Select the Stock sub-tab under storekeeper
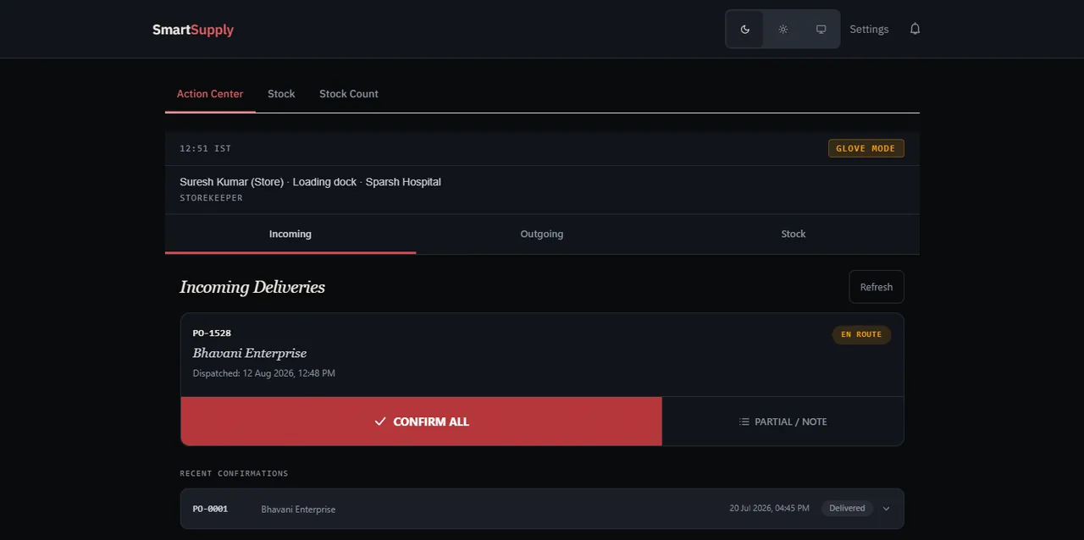The width and height of the screenshot is (1084, 540). pos(794,234)
